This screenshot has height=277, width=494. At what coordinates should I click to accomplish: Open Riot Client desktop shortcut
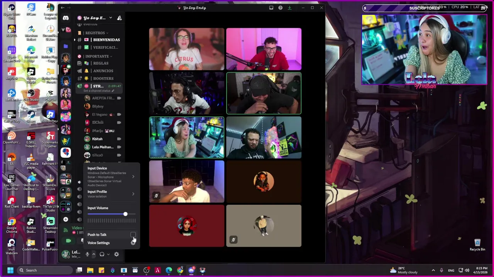click(x=12, y=202)
